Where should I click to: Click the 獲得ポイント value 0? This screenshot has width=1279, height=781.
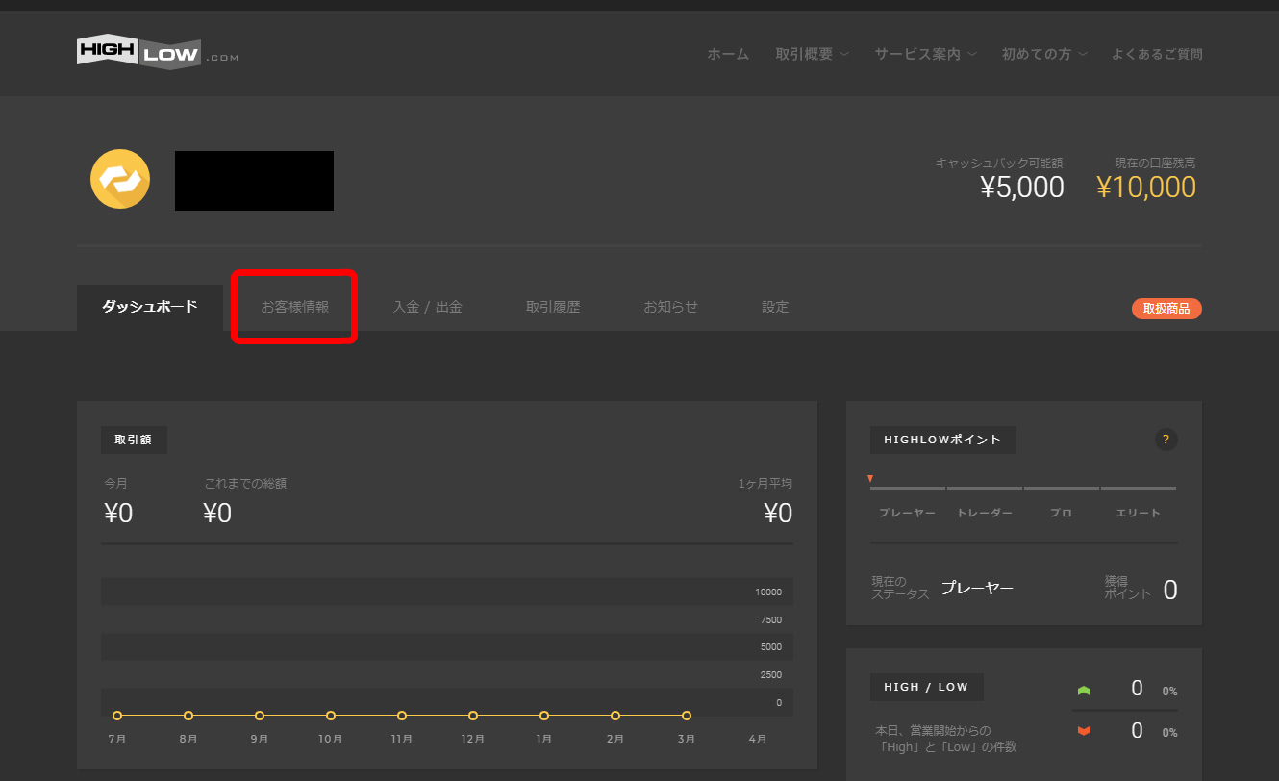point(1170,590)
